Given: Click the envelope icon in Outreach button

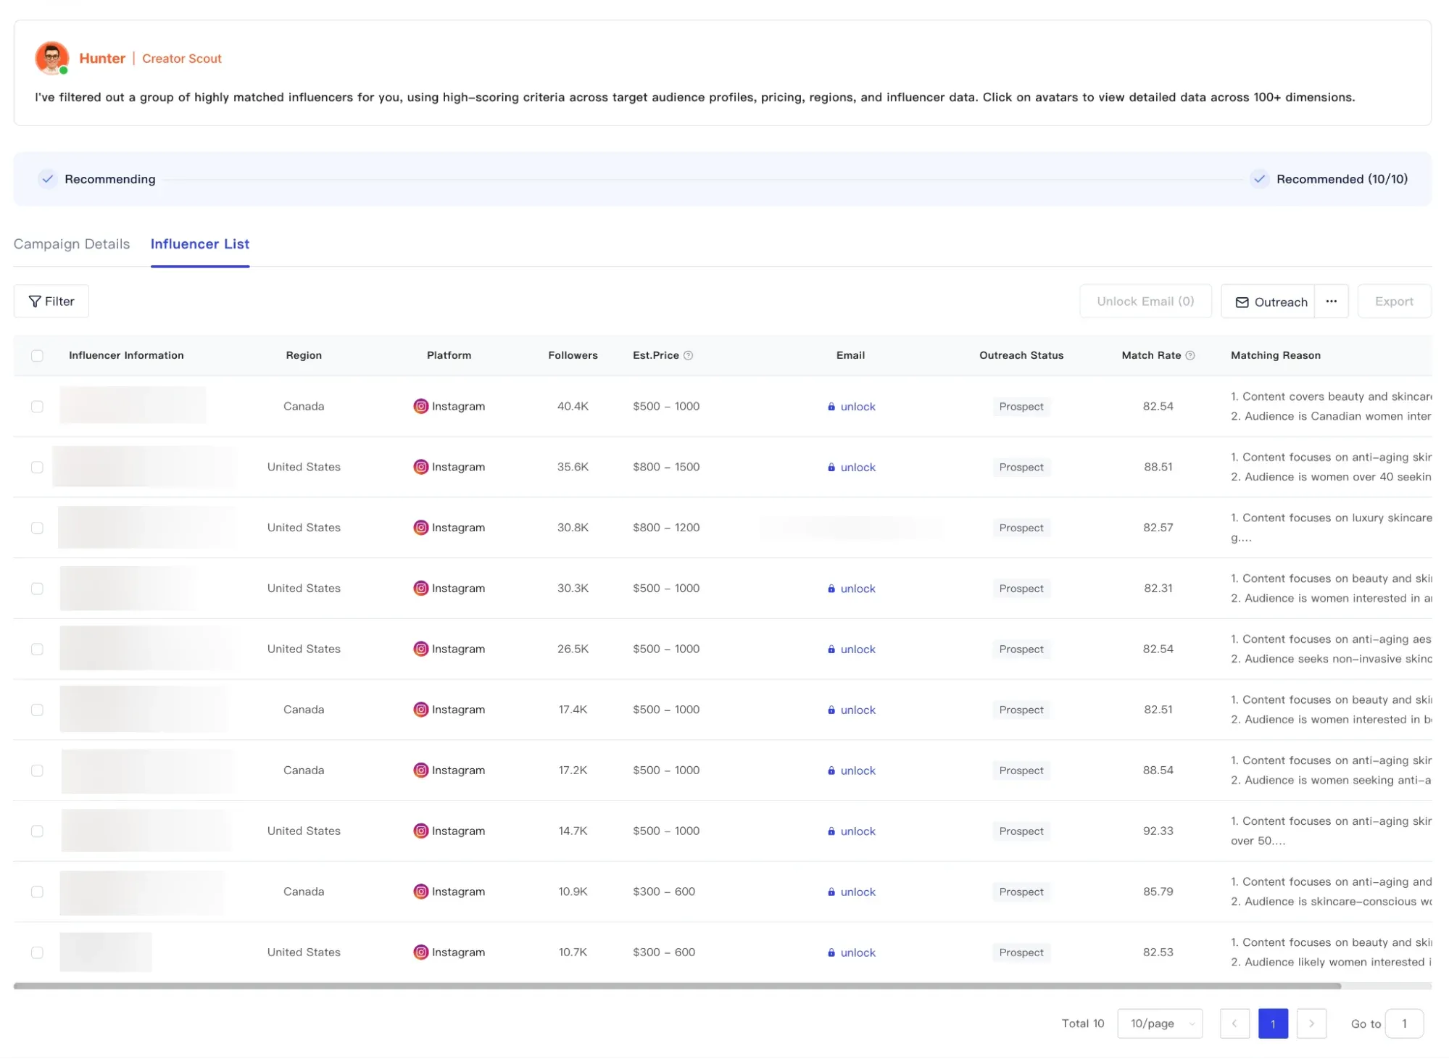Looking at the screenshot, I should click(x=1242, y=302).
